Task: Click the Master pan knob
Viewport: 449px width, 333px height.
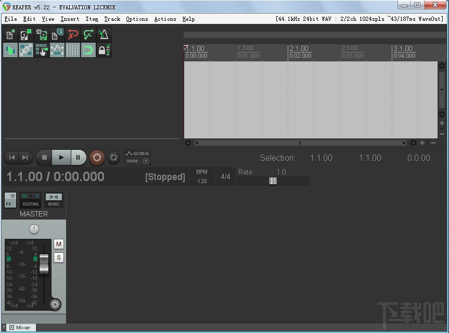Action: tap(34, 229)
